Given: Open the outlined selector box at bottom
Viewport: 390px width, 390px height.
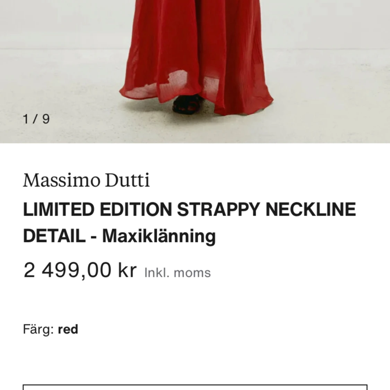Looking at the screenshot, I should [x=195, y=387].
